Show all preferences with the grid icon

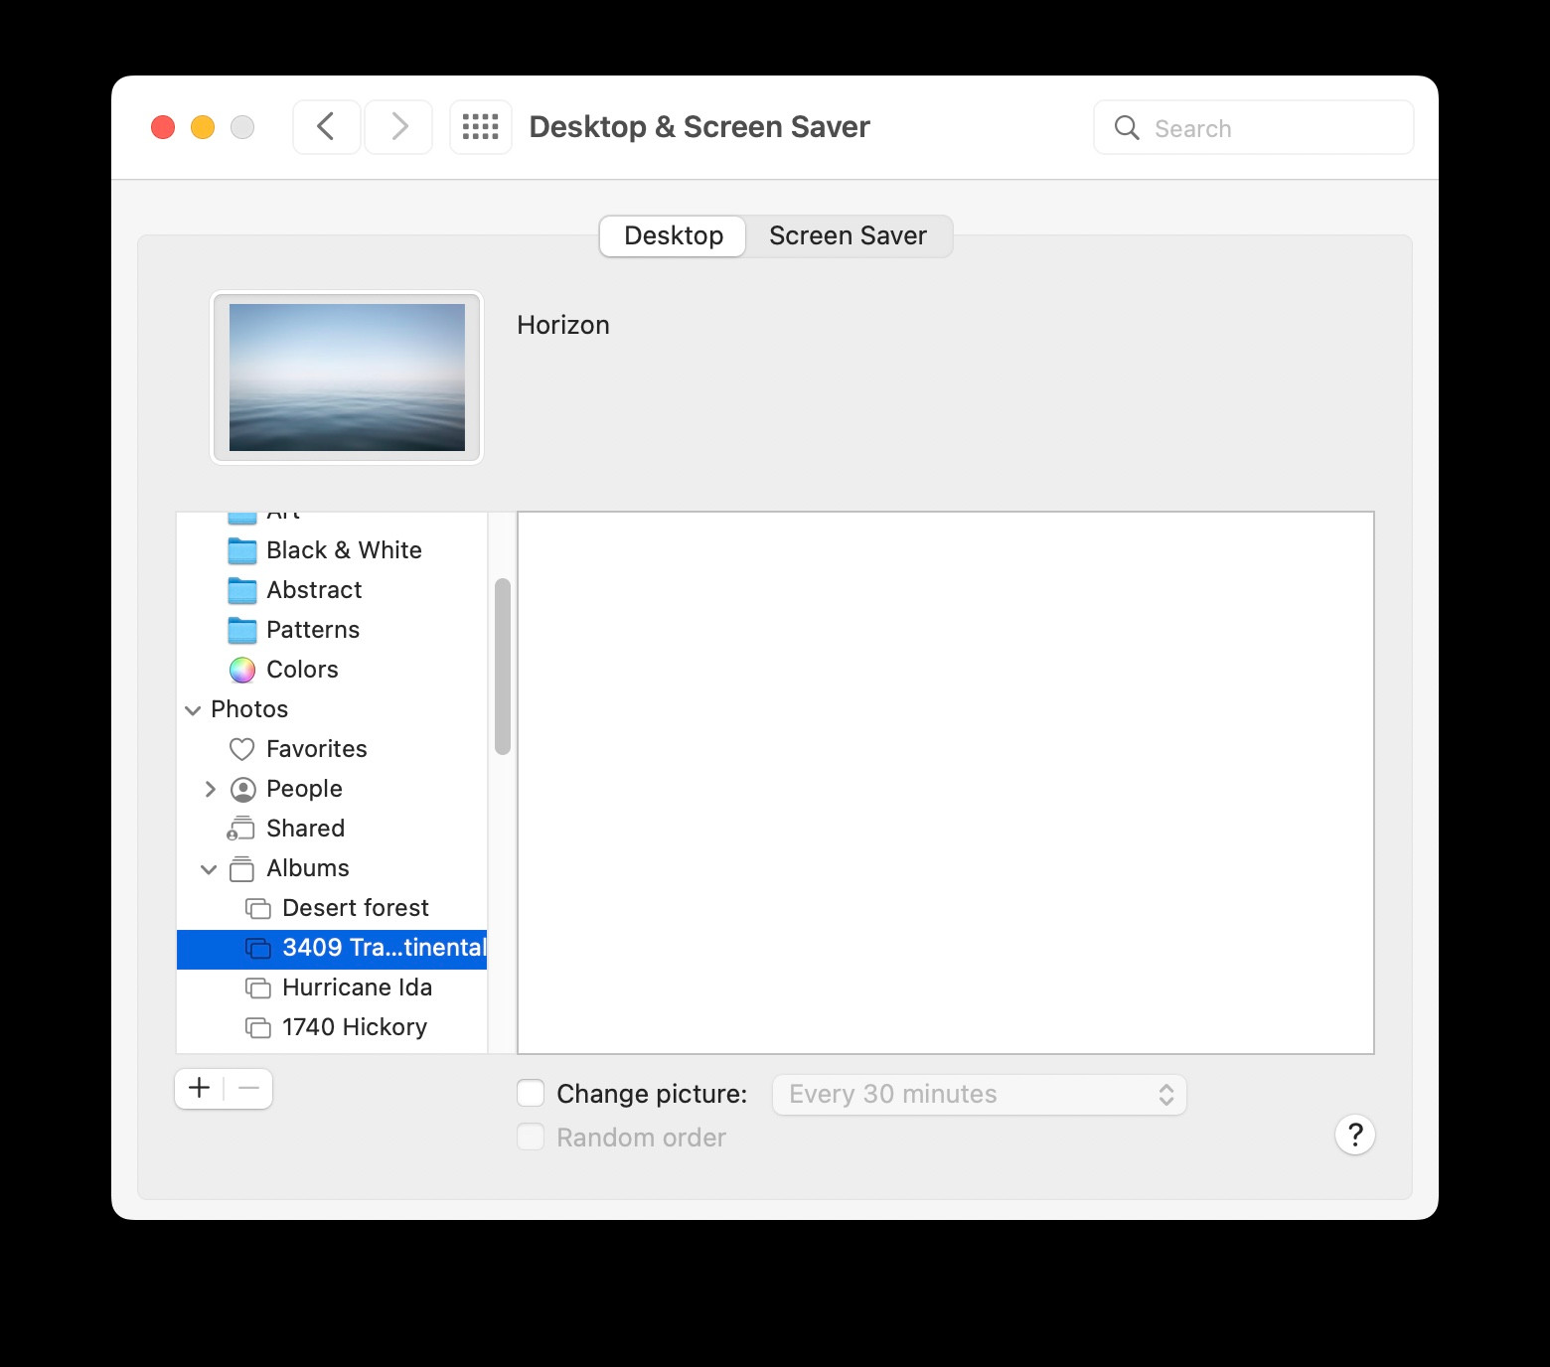(481, 127)
